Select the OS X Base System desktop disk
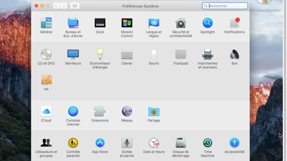The image size is (287, 161). pyautogui.click(x=264, y=5)
